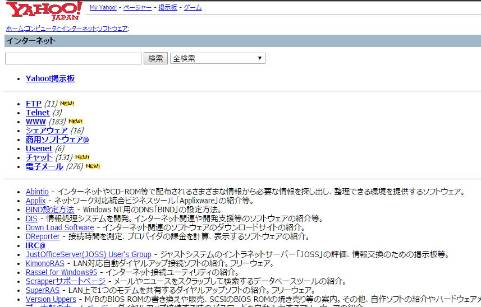
Task: Open JustOfficeServer(JOSS) User's Group link
Action: pos(88,254)
